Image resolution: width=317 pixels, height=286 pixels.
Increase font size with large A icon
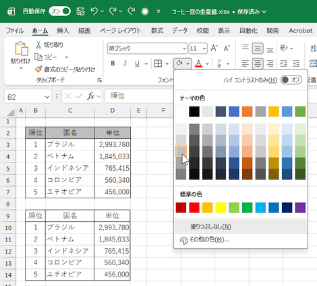point(214,48)
